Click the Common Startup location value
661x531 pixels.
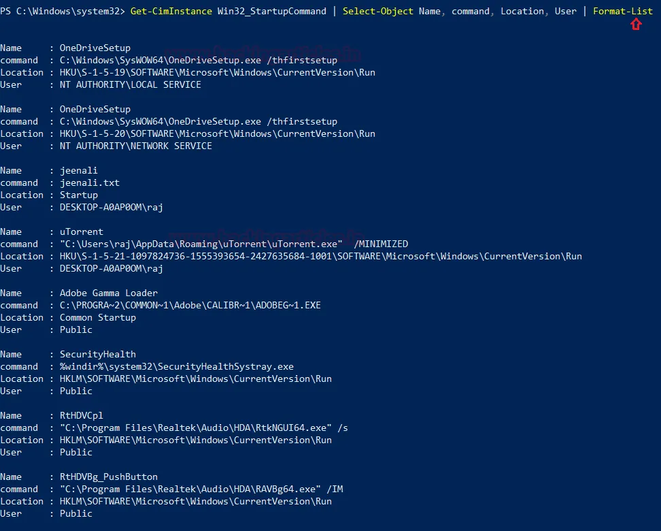pos(97,317)
